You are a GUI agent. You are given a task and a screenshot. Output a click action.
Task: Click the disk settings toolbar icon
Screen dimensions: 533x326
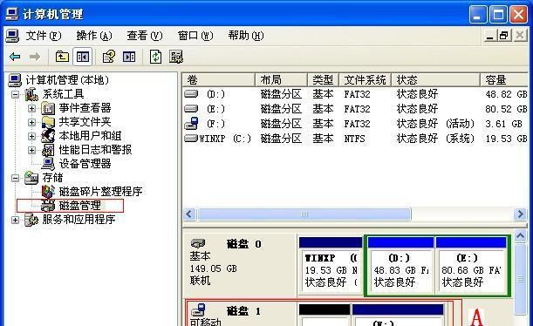[x=176, y=57]
